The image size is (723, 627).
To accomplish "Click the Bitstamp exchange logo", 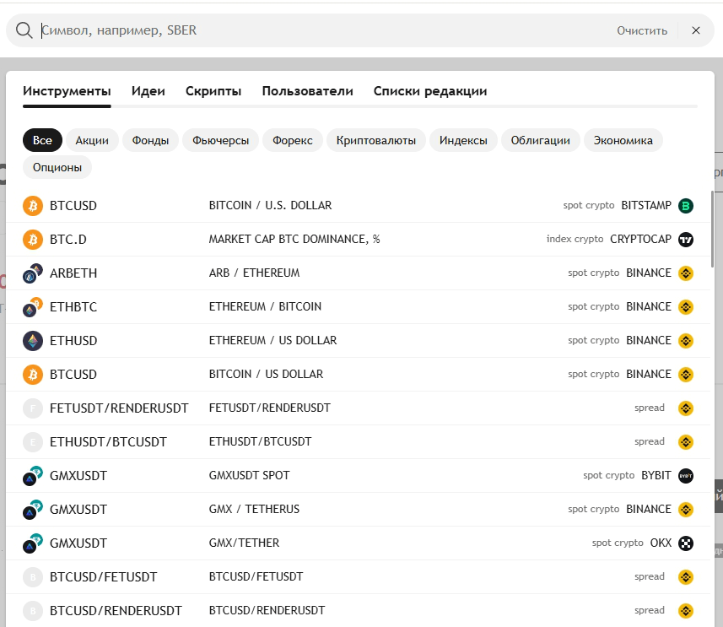I will coord(686,206).
